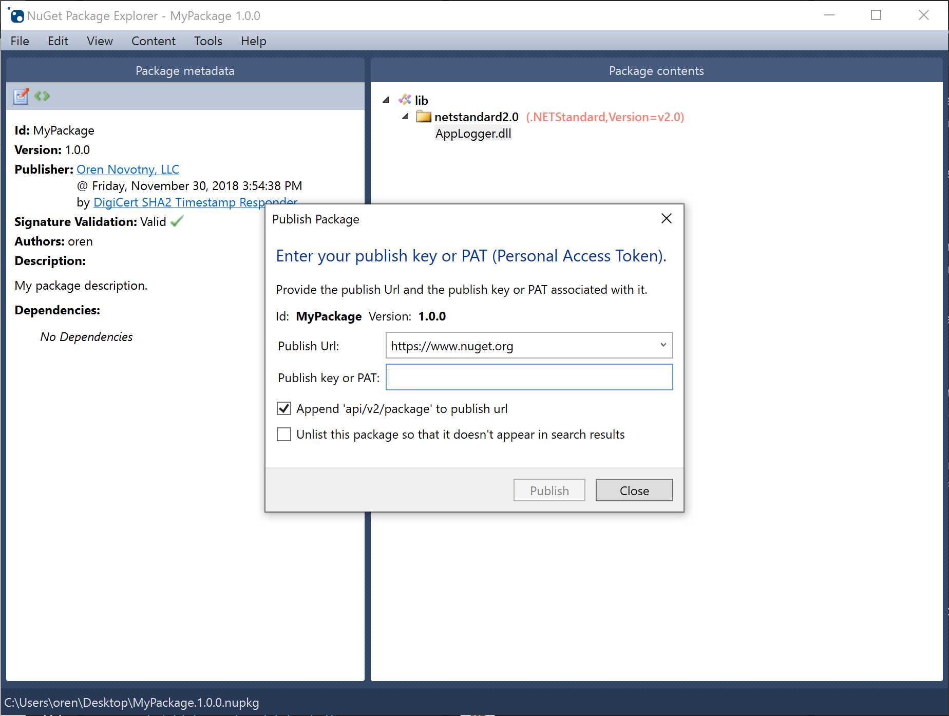The image size is (949, 716).
Task: Close the Publish Package dialog with X
Action: (x=667, y=219)
